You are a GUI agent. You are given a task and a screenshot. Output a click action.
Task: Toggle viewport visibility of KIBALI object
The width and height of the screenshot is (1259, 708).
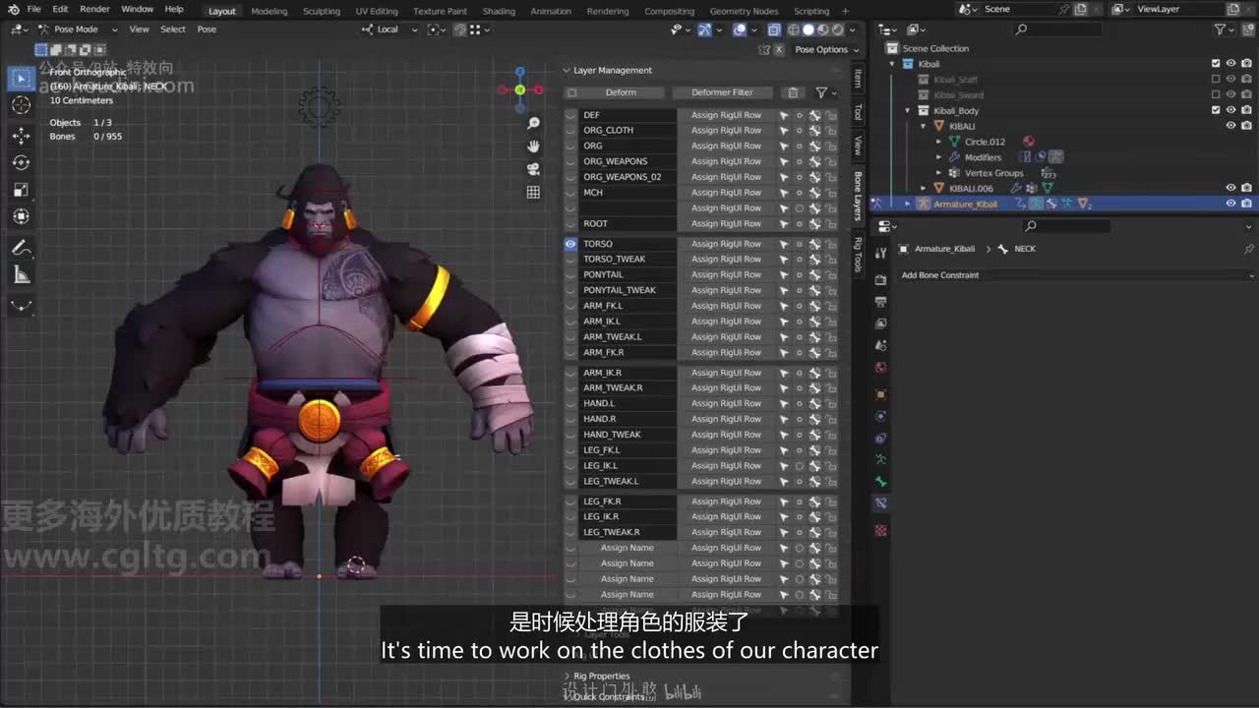pos(1230,126)
